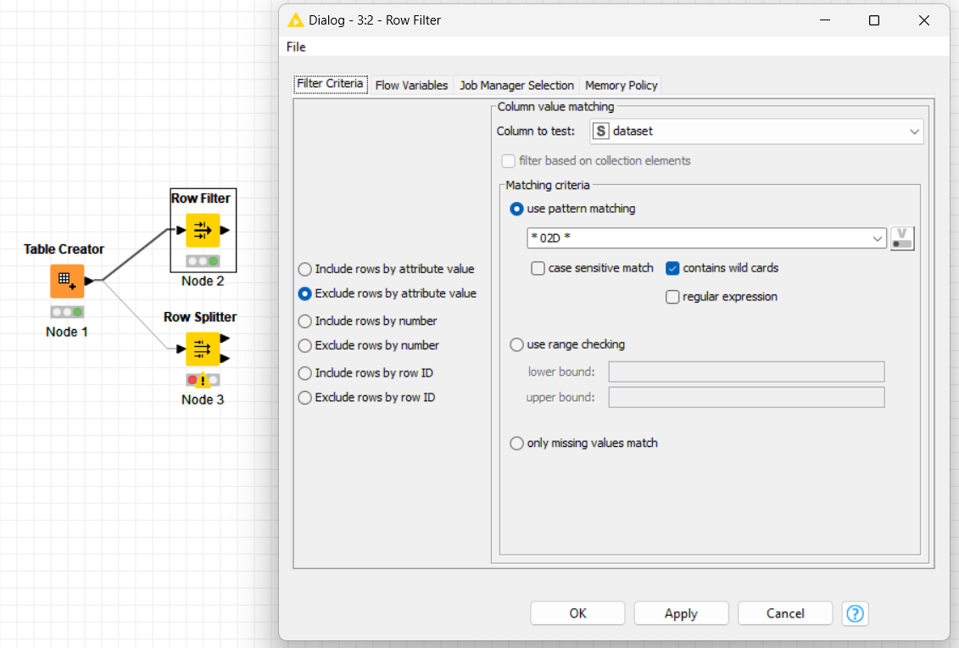Click the OK button

(x=577, y=613)
